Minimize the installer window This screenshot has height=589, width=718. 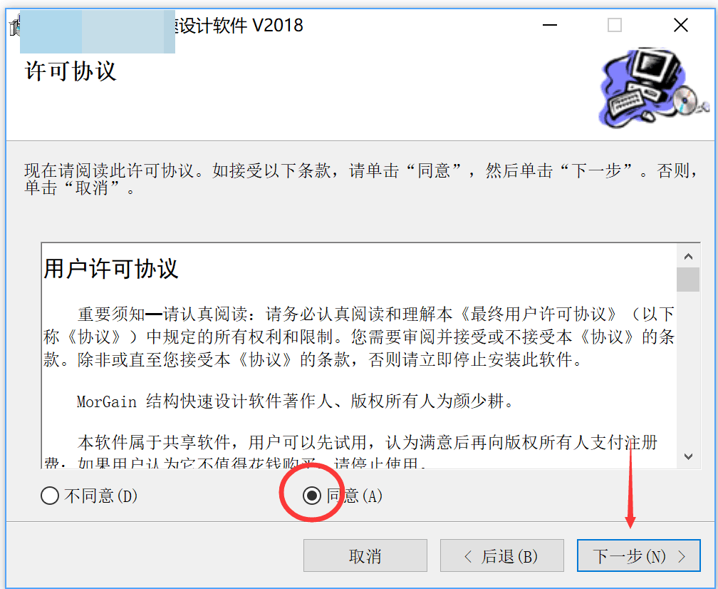(x=549, y=25)
